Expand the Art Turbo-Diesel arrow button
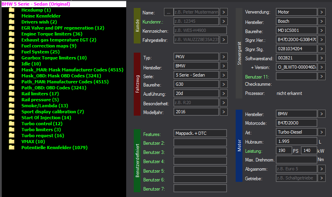 [x=322, y=132]
